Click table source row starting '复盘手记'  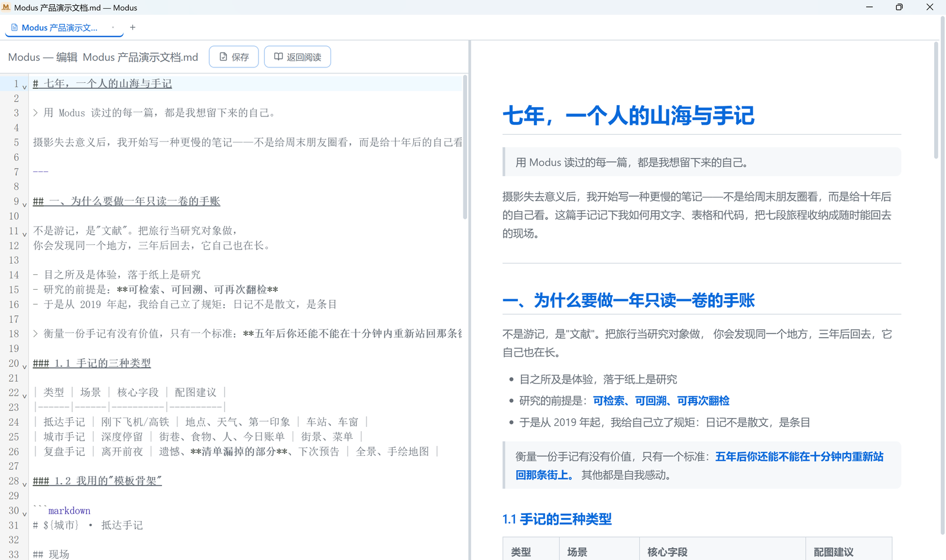(x=236, y=451)
